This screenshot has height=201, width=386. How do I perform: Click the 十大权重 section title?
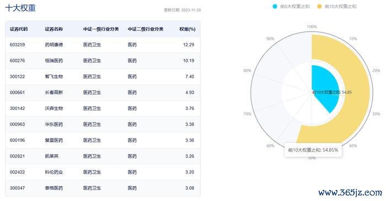tap(20, 8)
